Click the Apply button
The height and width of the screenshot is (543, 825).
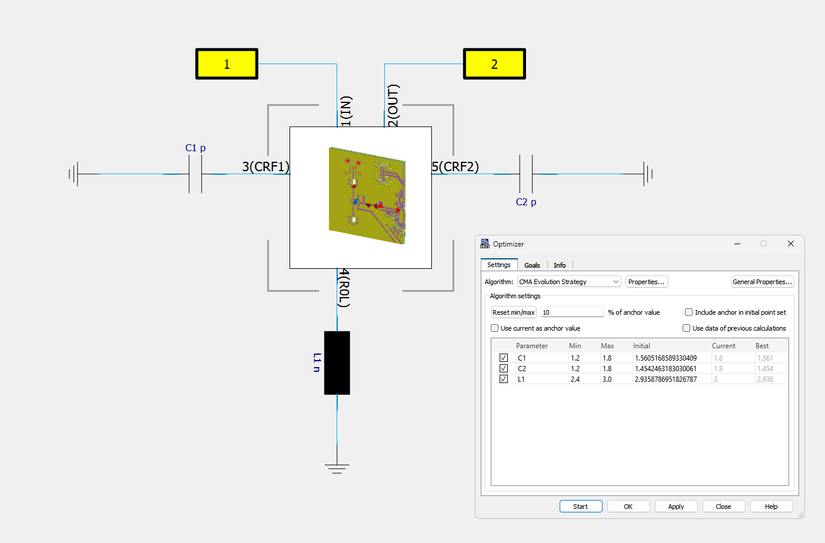point(676,507)
